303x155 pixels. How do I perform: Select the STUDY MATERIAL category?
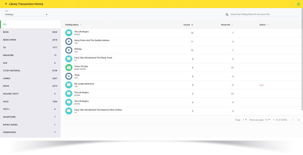(30, 71)
